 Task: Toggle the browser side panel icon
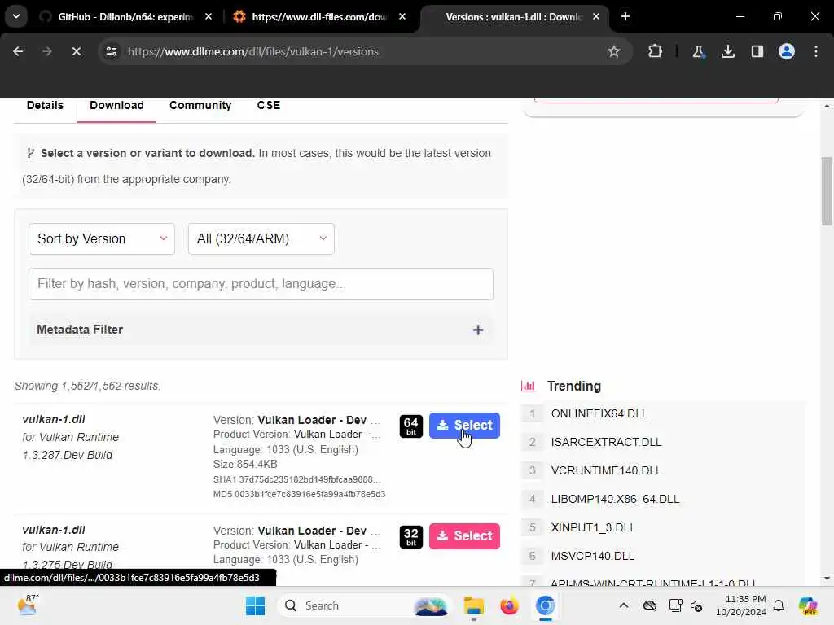coord(757,51)
